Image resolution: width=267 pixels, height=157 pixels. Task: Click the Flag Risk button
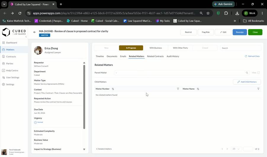205,32
